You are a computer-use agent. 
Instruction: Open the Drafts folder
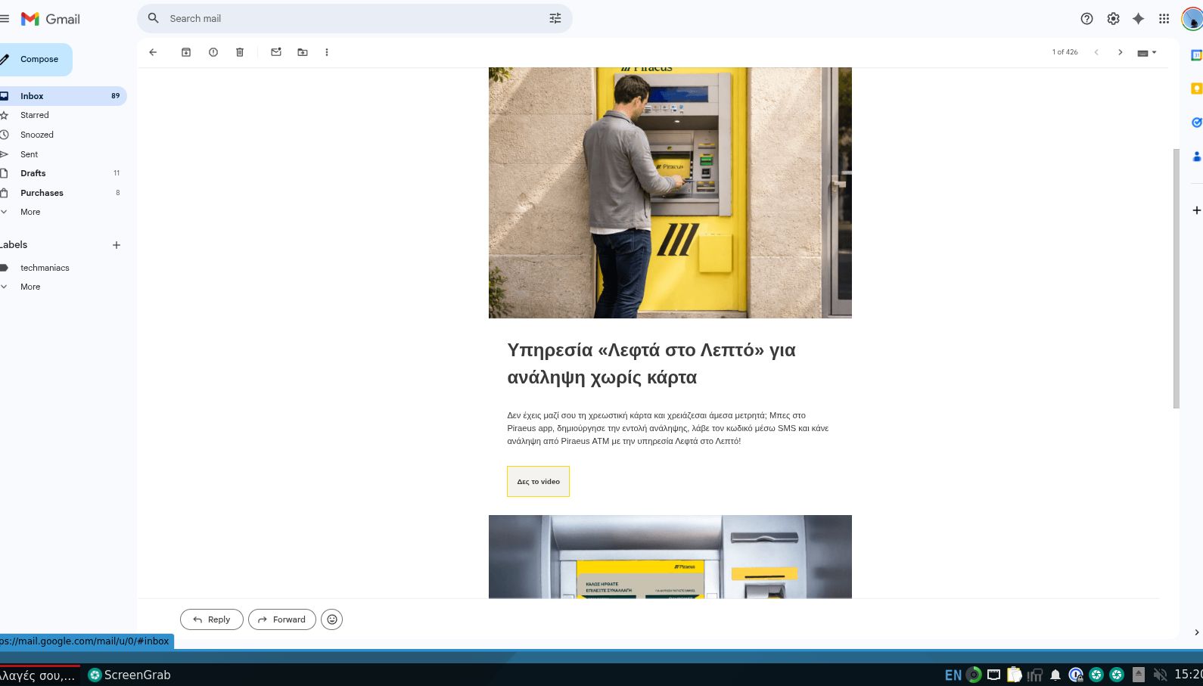pyautogui.click(x=33, y=173)
